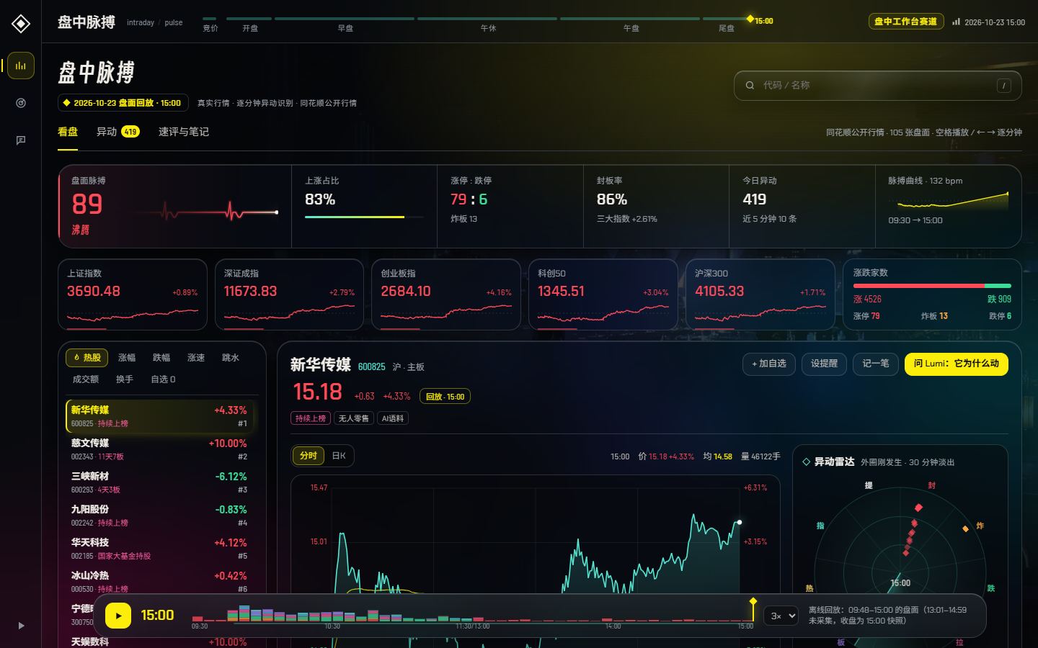
Task: Click the + 加自选 button
Action: click(769, 364)
